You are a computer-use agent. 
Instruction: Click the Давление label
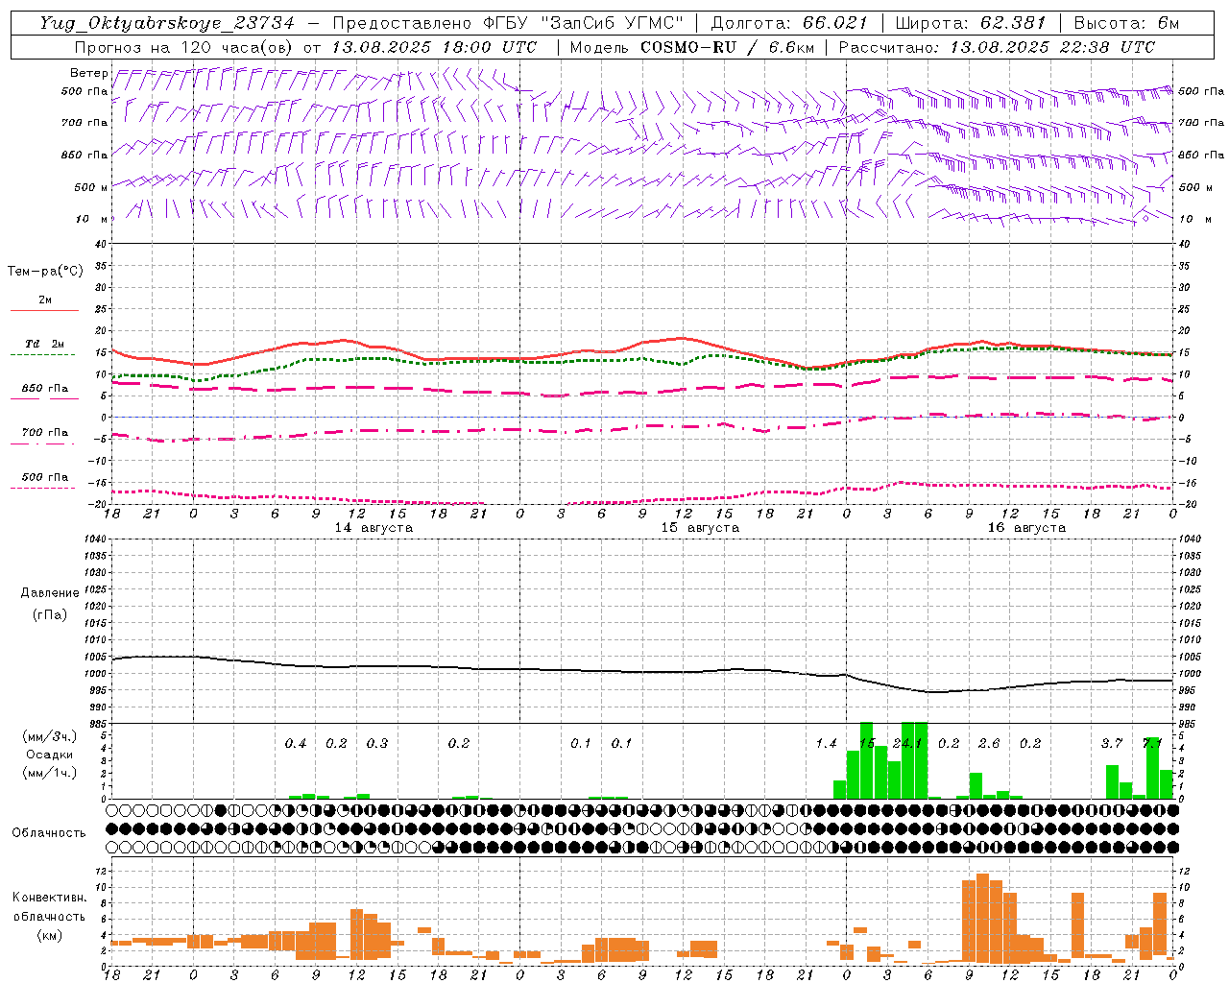tap(50, 593)
